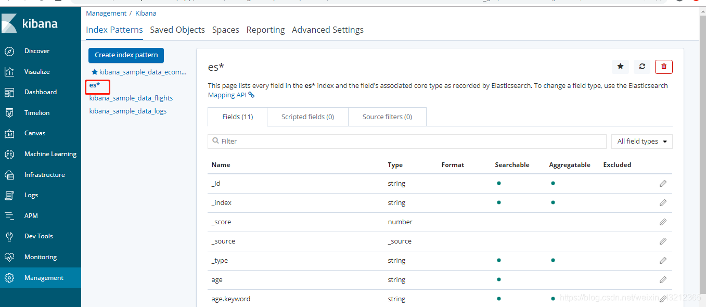Viewport: 706px width, 307px height.
Task: Click the Discover label in sidebar
Action: [x=37, y=51]
